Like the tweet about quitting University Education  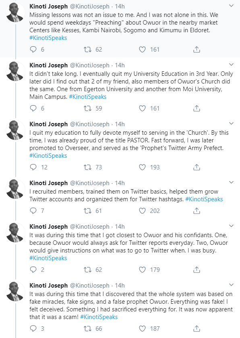point(142,108)
